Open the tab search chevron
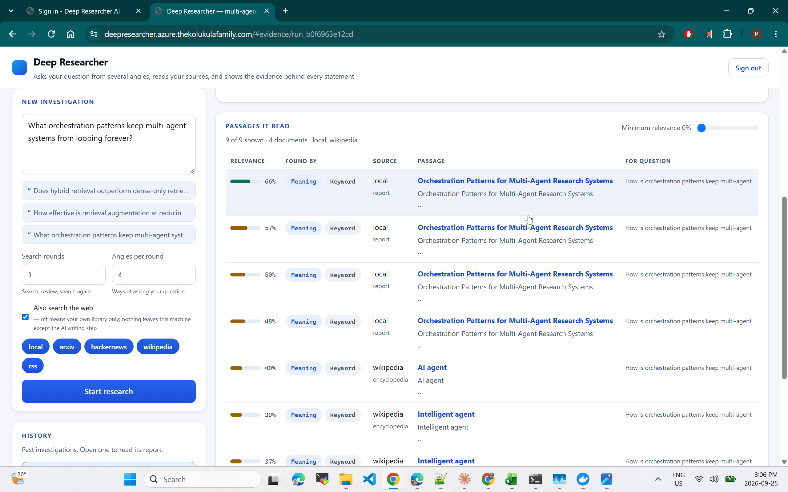 click(11, 11)
